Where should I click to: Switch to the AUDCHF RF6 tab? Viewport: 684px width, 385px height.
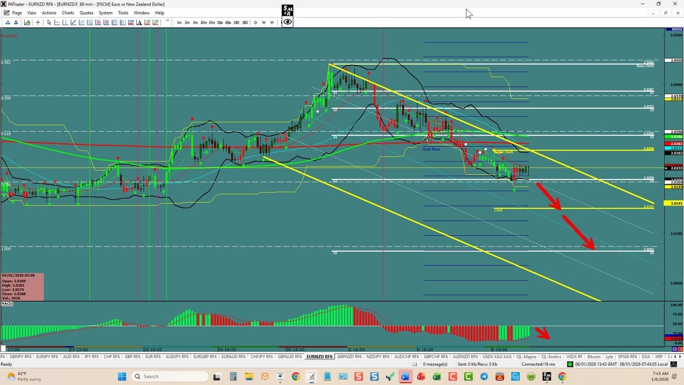(x=406, y=357)
